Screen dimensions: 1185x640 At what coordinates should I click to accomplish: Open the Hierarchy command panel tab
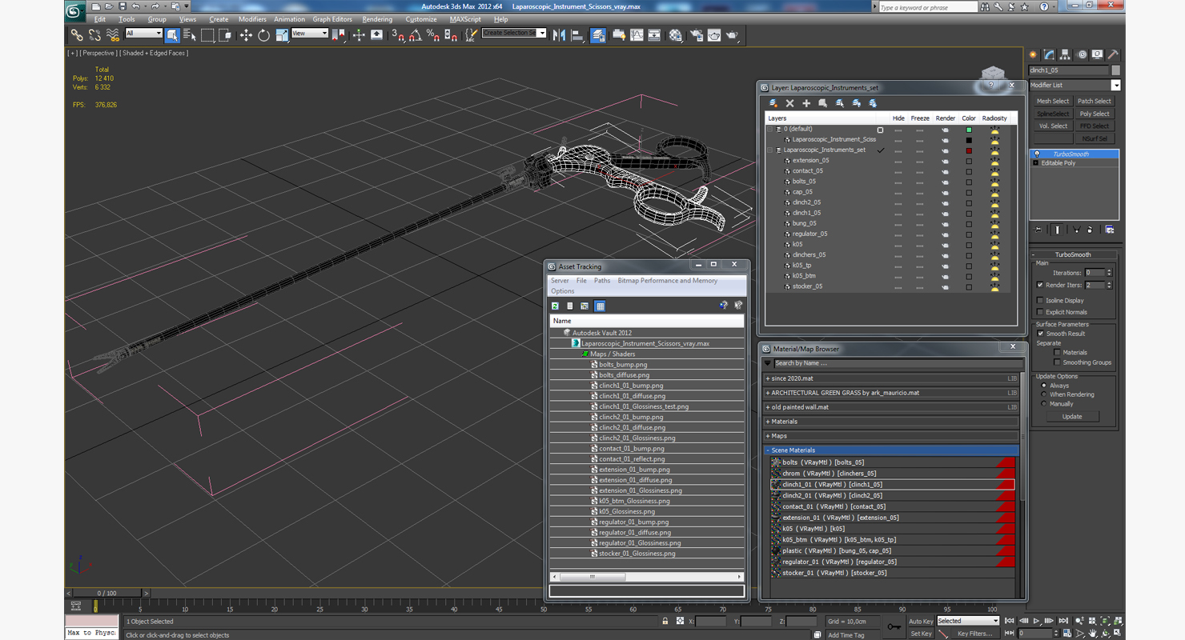pyautogui.click(x=1065, y=54)
